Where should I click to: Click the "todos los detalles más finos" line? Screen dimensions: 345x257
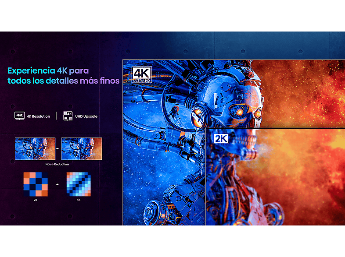click(x=63, y=81)
